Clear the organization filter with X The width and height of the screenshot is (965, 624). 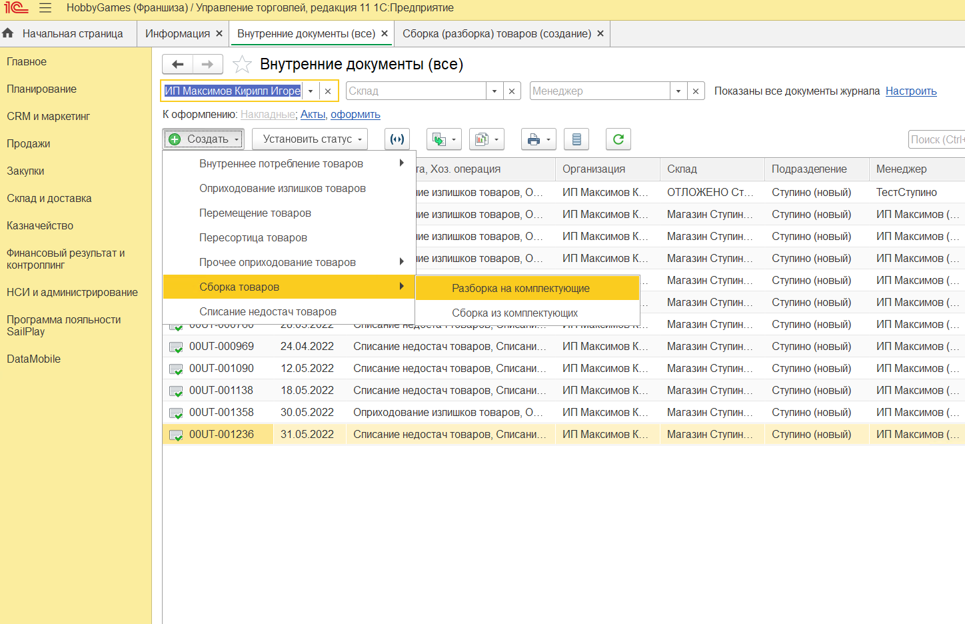(328, 91)
